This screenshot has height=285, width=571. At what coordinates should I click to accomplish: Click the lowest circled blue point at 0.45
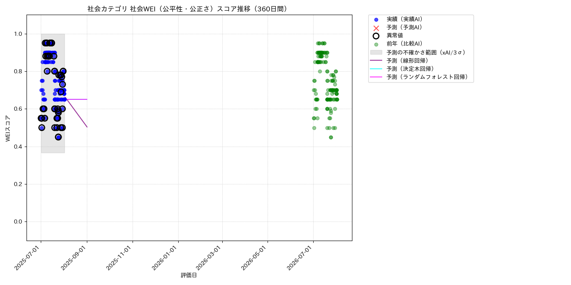tap(58, 137)
